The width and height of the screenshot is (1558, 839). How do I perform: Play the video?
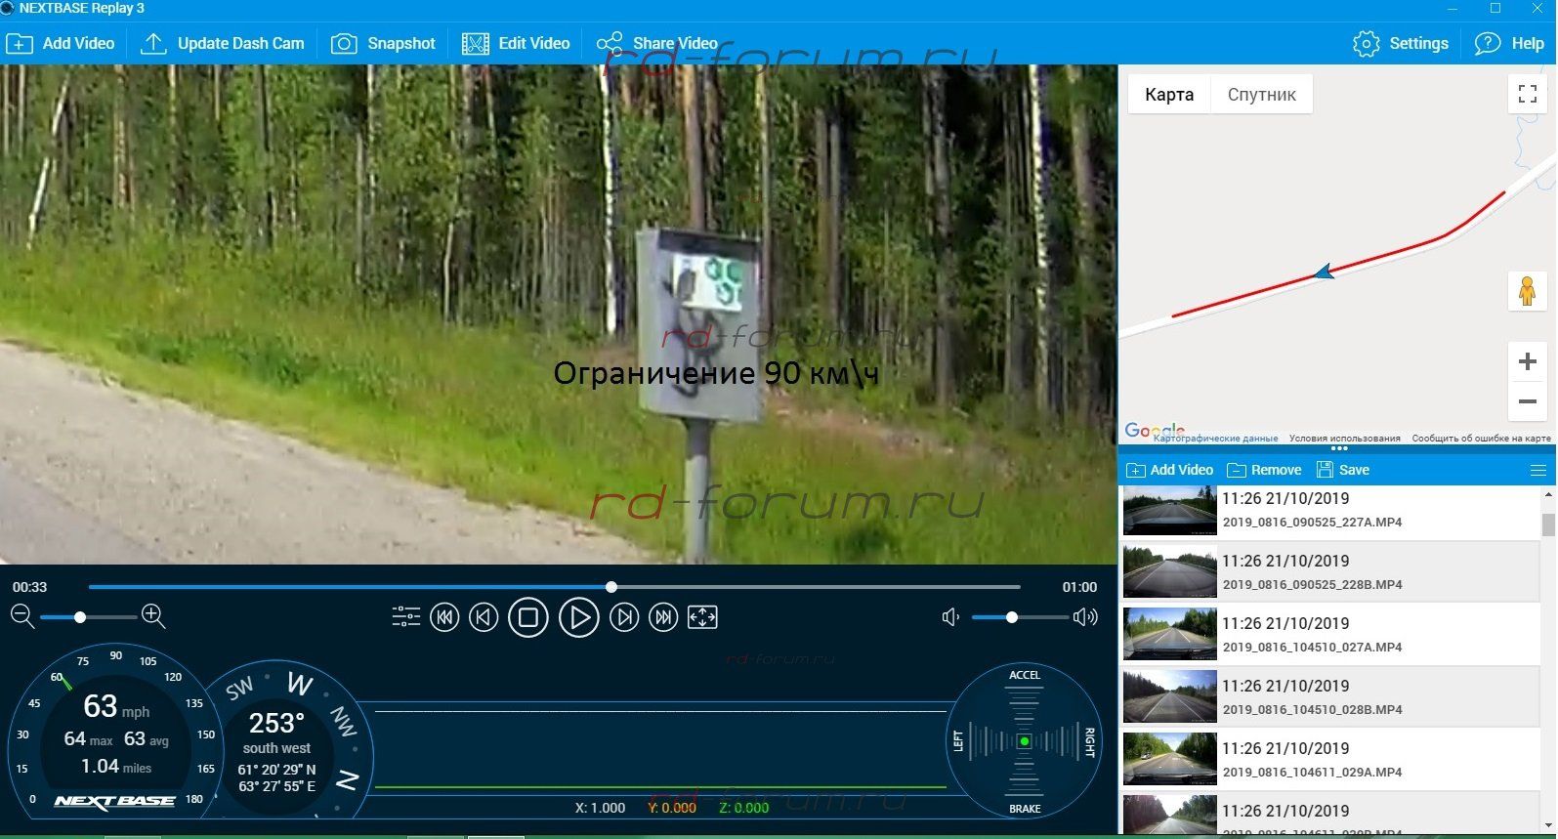tap(579, 617)
